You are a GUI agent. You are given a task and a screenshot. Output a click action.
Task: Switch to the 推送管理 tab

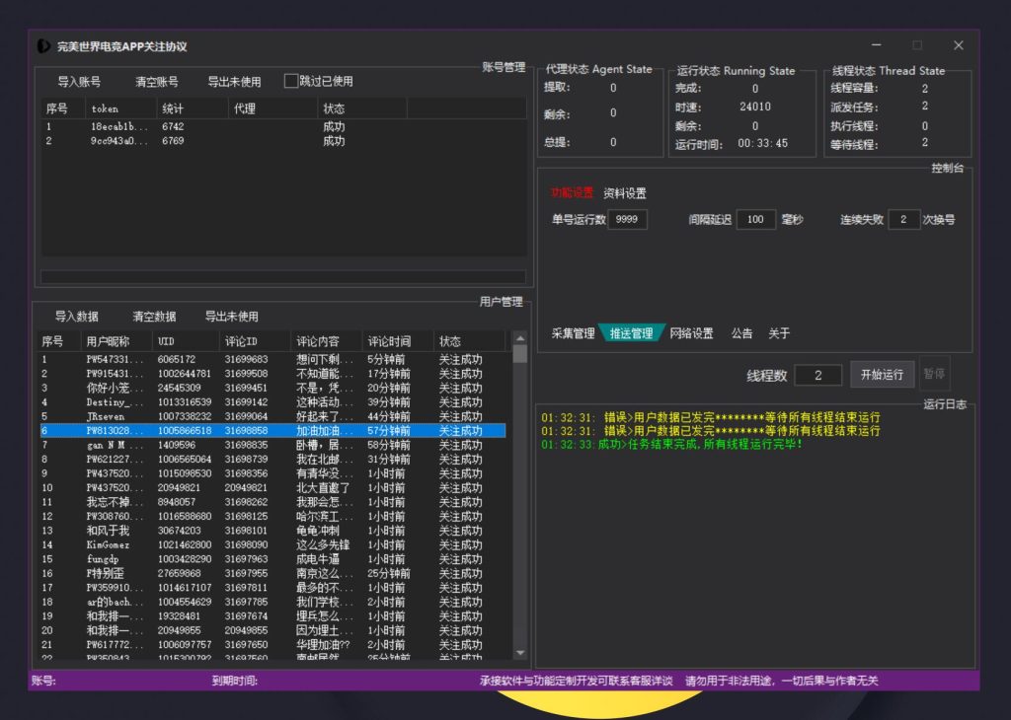(632, 333)
